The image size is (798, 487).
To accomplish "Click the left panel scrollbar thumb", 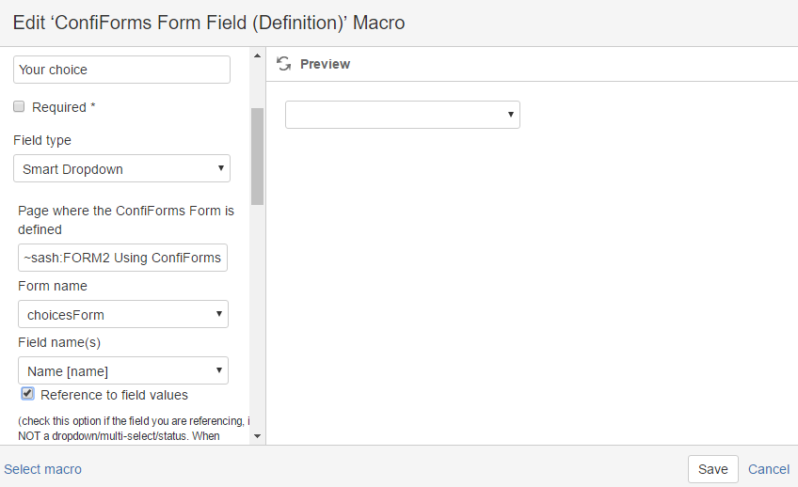I will pyautogui.click(x=257, y=155).
